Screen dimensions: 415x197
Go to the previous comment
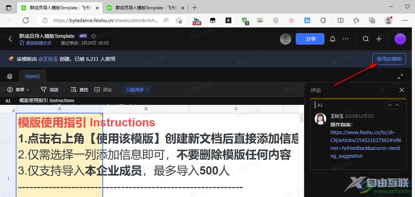[397, 105]
